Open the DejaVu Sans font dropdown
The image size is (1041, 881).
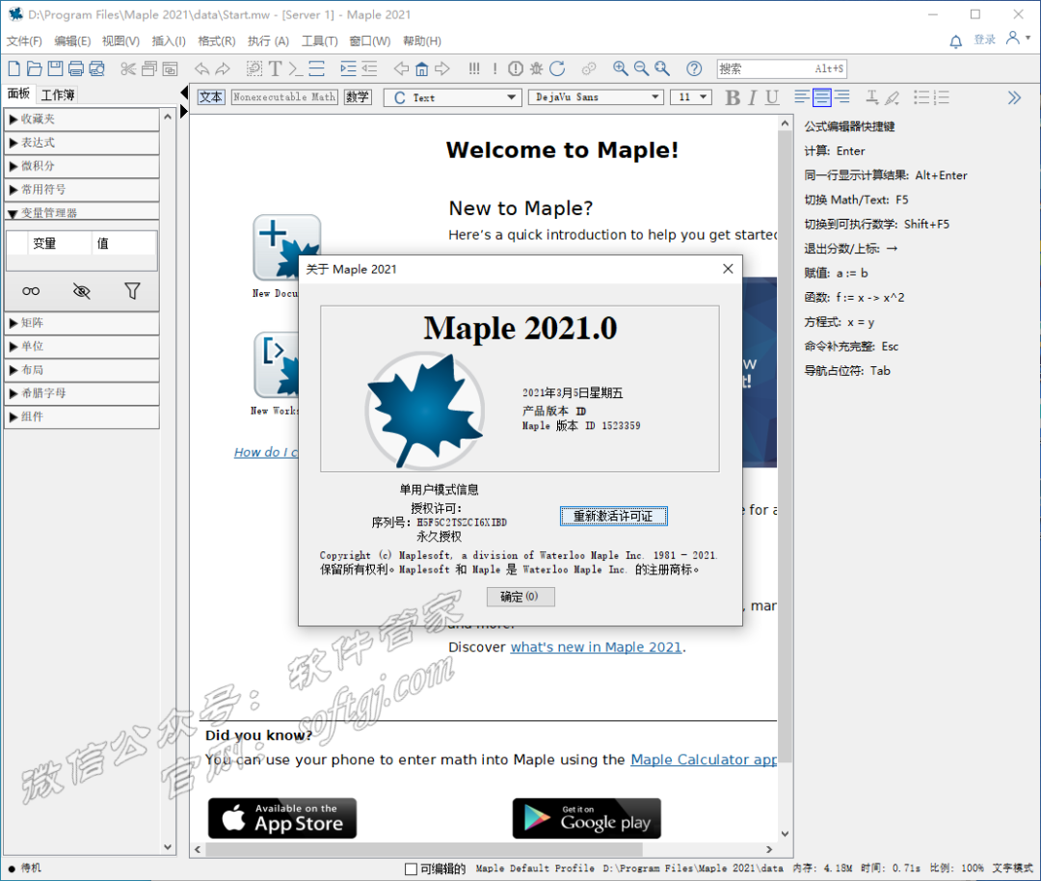[x=597, y=97]
